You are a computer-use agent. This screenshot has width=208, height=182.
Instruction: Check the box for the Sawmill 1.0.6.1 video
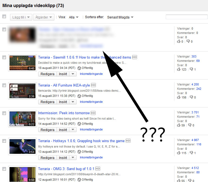pyautogui.click(x=4, y=58)
